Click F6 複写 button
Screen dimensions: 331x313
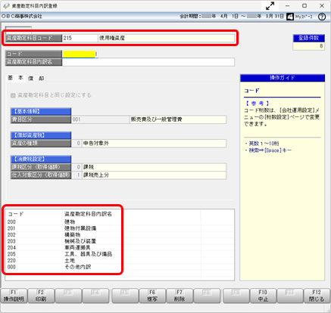coord(152,296)
